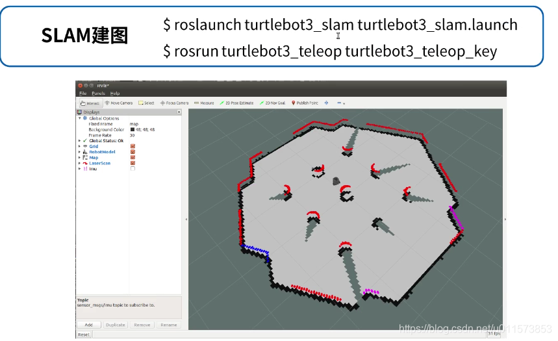Expand the Imu display node
The image size is (558, 341).
(x=80, y=169)
